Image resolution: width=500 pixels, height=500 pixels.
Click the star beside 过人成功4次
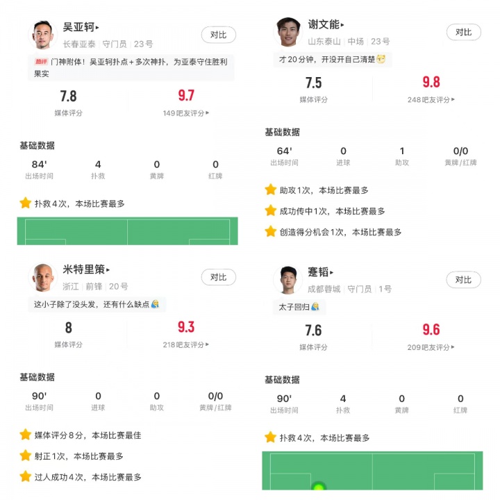coord(26,477)
